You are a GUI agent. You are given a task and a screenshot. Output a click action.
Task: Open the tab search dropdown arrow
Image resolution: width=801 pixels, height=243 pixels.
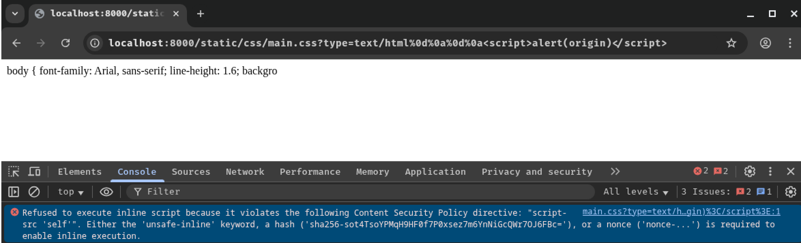point(15,14)
